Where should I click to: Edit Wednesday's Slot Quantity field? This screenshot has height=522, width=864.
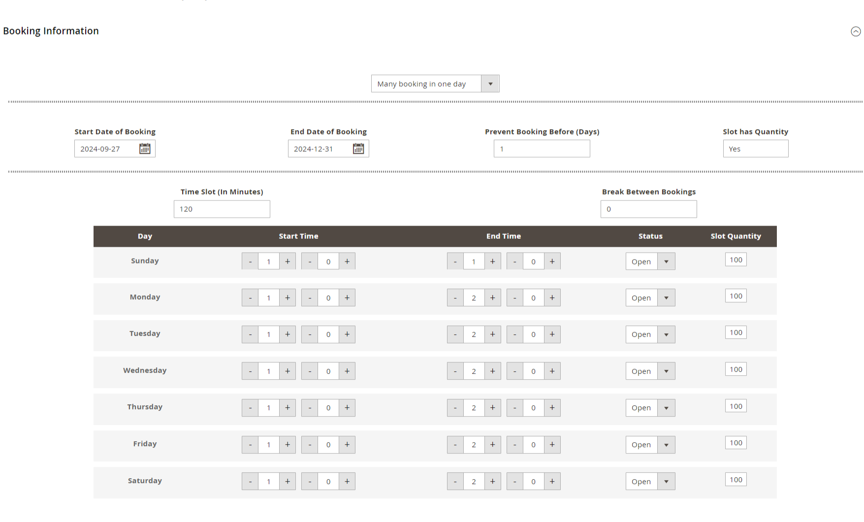[x=736, y=369]
